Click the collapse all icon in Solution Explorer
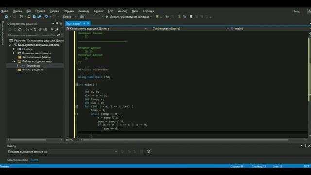Viewport: 311px width, 175px height. 40,30
